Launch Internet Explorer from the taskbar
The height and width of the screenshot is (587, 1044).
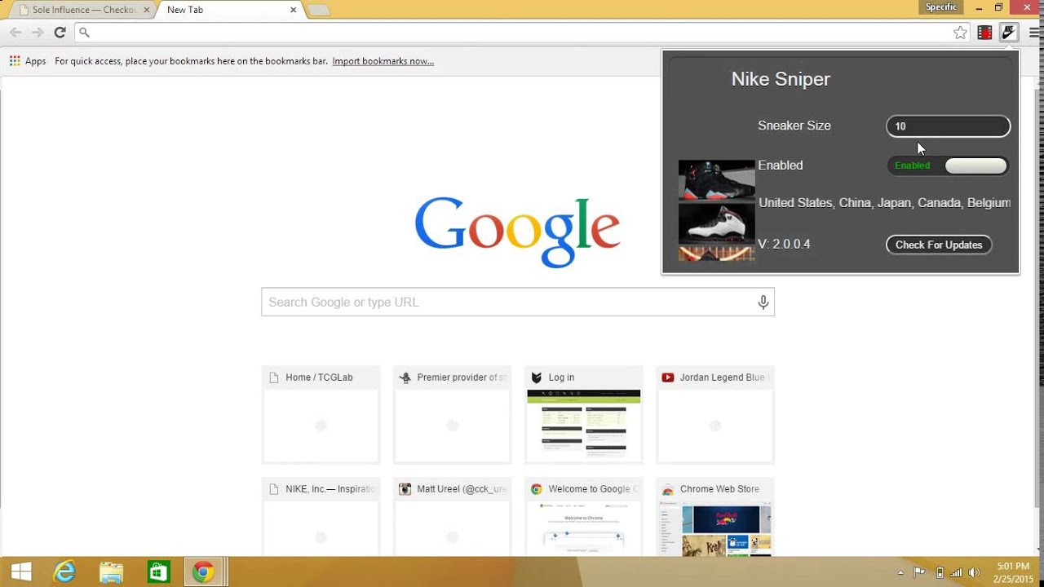click(64, 572)
